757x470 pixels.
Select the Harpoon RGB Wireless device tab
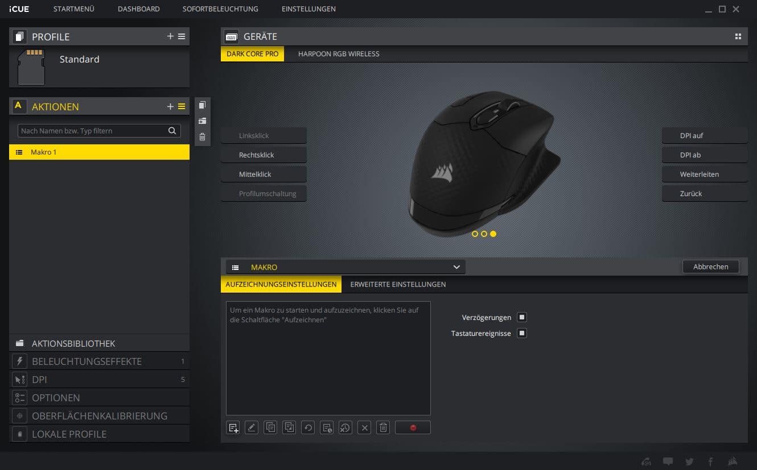point(339,54)
